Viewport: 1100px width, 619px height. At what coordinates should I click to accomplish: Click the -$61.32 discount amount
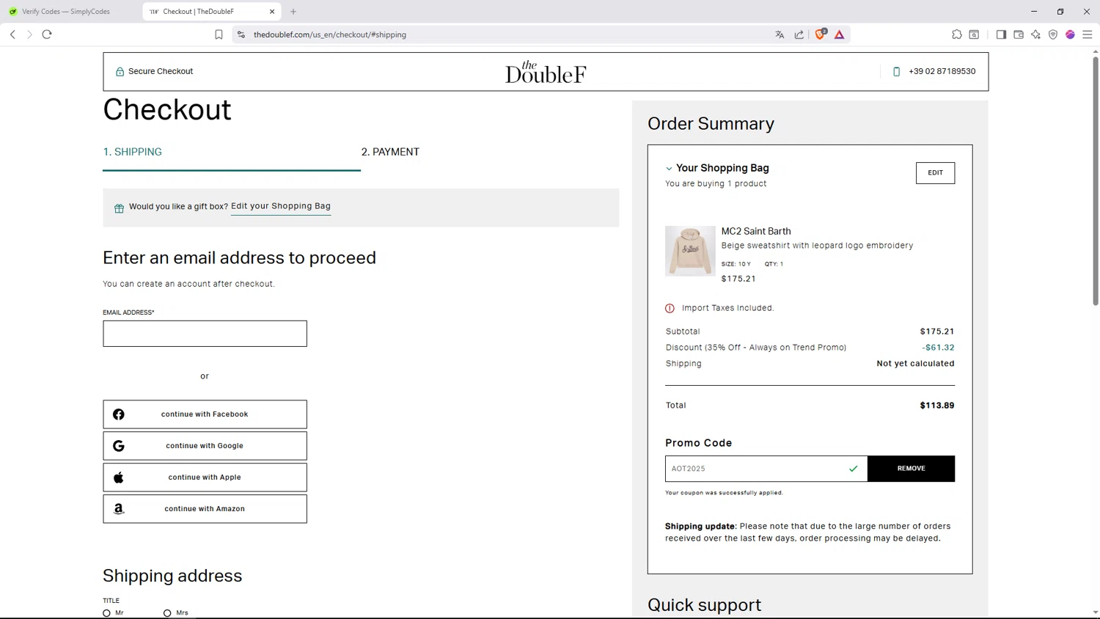coord(938,348)
